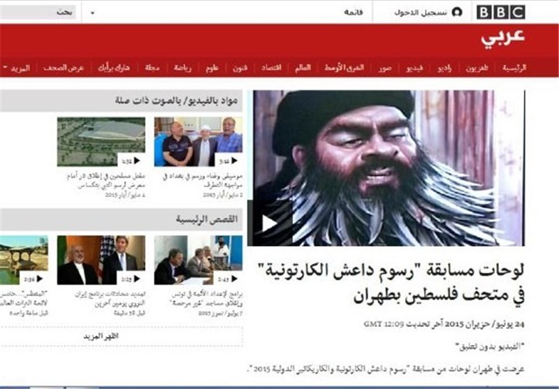Open the Tunisia meeting table thumbnail
Viewport: 559px width, 389px height.
click(198, 260)
